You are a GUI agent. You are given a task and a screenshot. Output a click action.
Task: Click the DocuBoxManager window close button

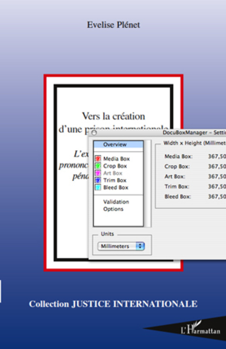tap(94, 132)
